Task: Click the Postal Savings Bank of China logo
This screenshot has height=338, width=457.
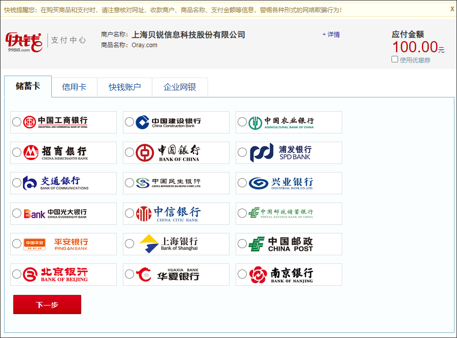Action: (281, 213)
